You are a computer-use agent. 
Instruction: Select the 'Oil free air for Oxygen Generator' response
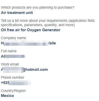point(31,30)
